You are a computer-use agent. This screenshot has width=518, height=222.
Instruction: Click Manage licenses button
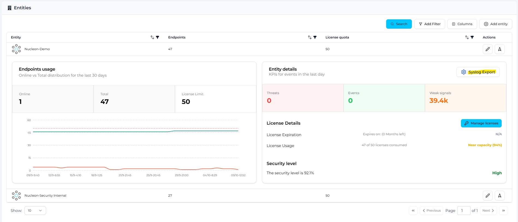pyautogui.click(x=481, y=123)
